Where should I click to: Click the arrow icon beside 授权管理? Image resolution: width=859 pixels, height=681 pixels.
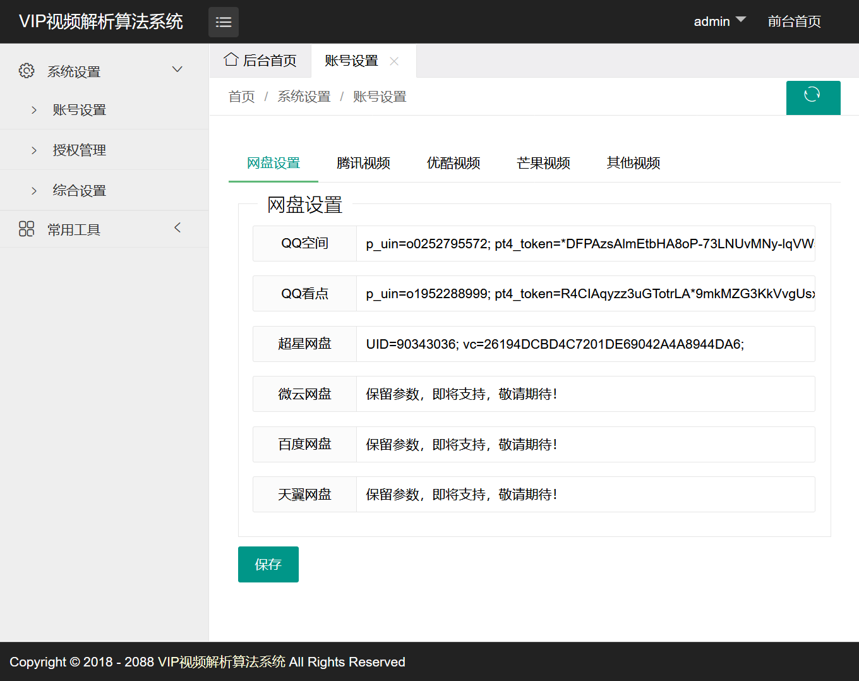pos(33,150)
